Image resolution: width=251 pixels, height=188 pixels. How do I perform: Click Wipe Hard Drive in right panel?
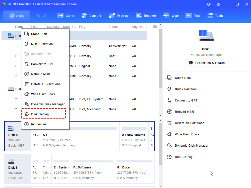coord(187,134)
